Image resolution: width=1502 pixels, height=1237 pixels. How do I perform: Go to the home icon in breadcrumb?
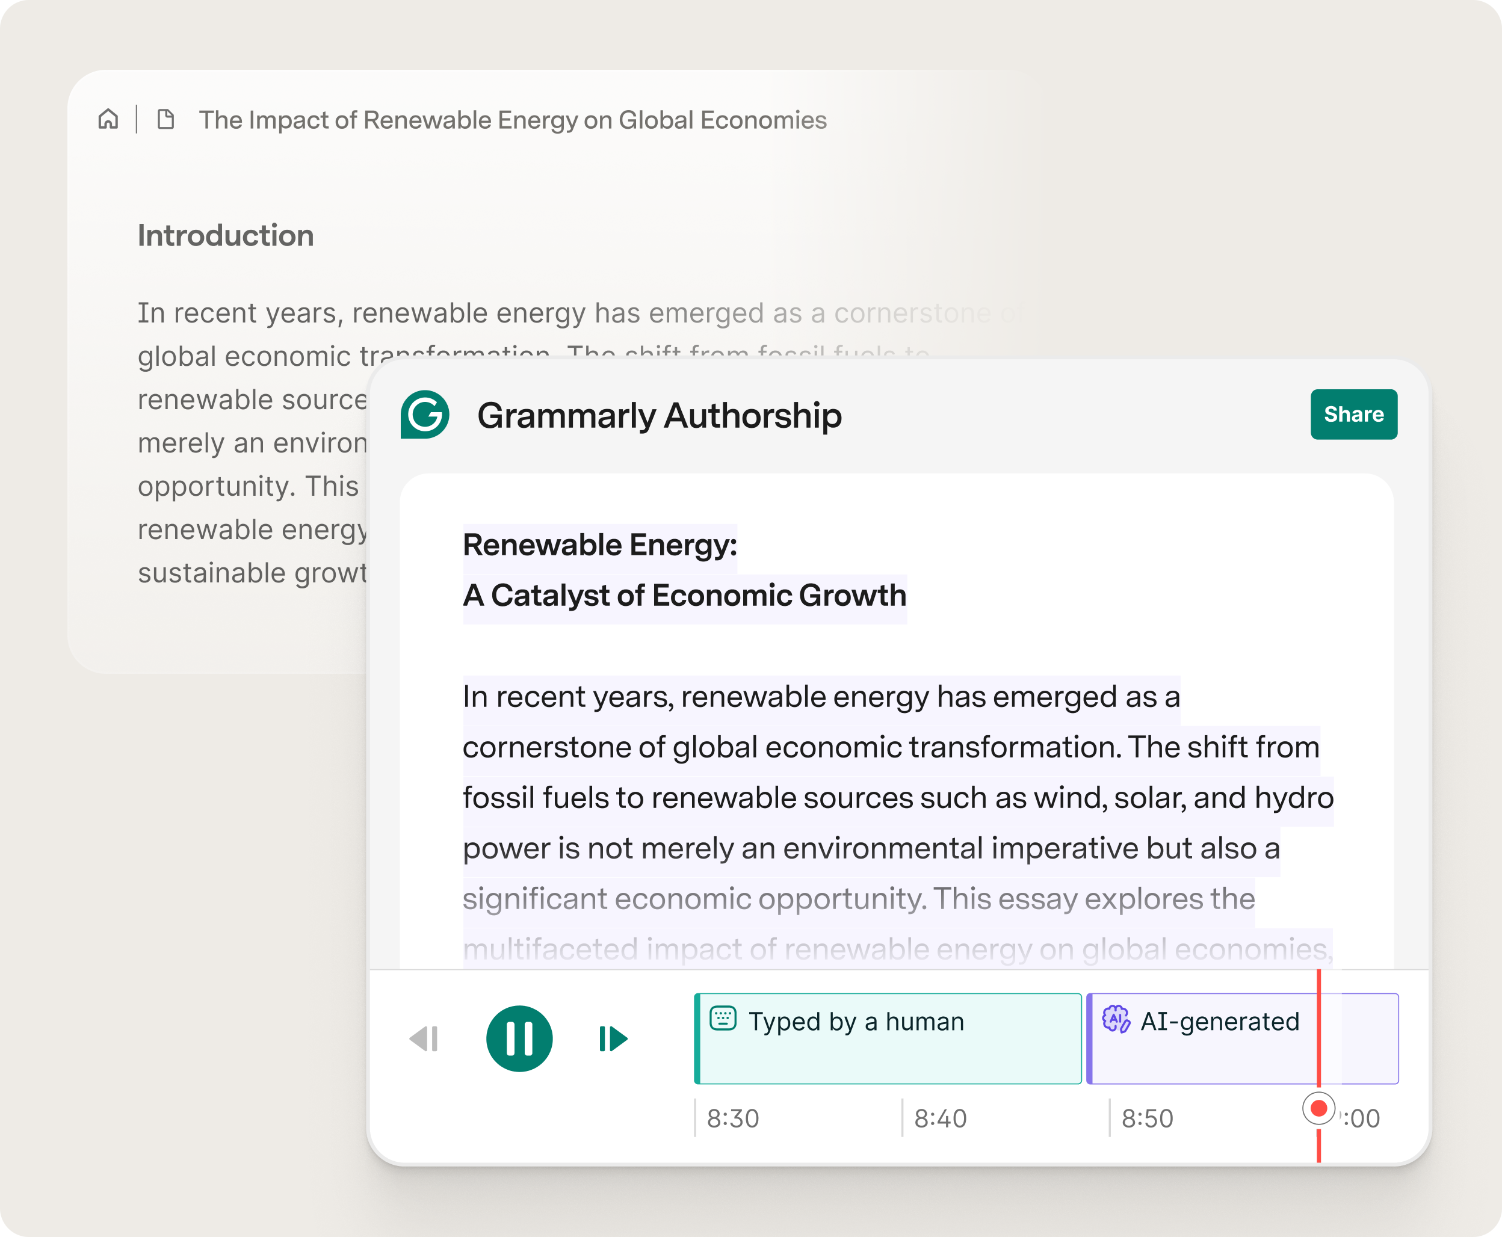tap(108, 119)
